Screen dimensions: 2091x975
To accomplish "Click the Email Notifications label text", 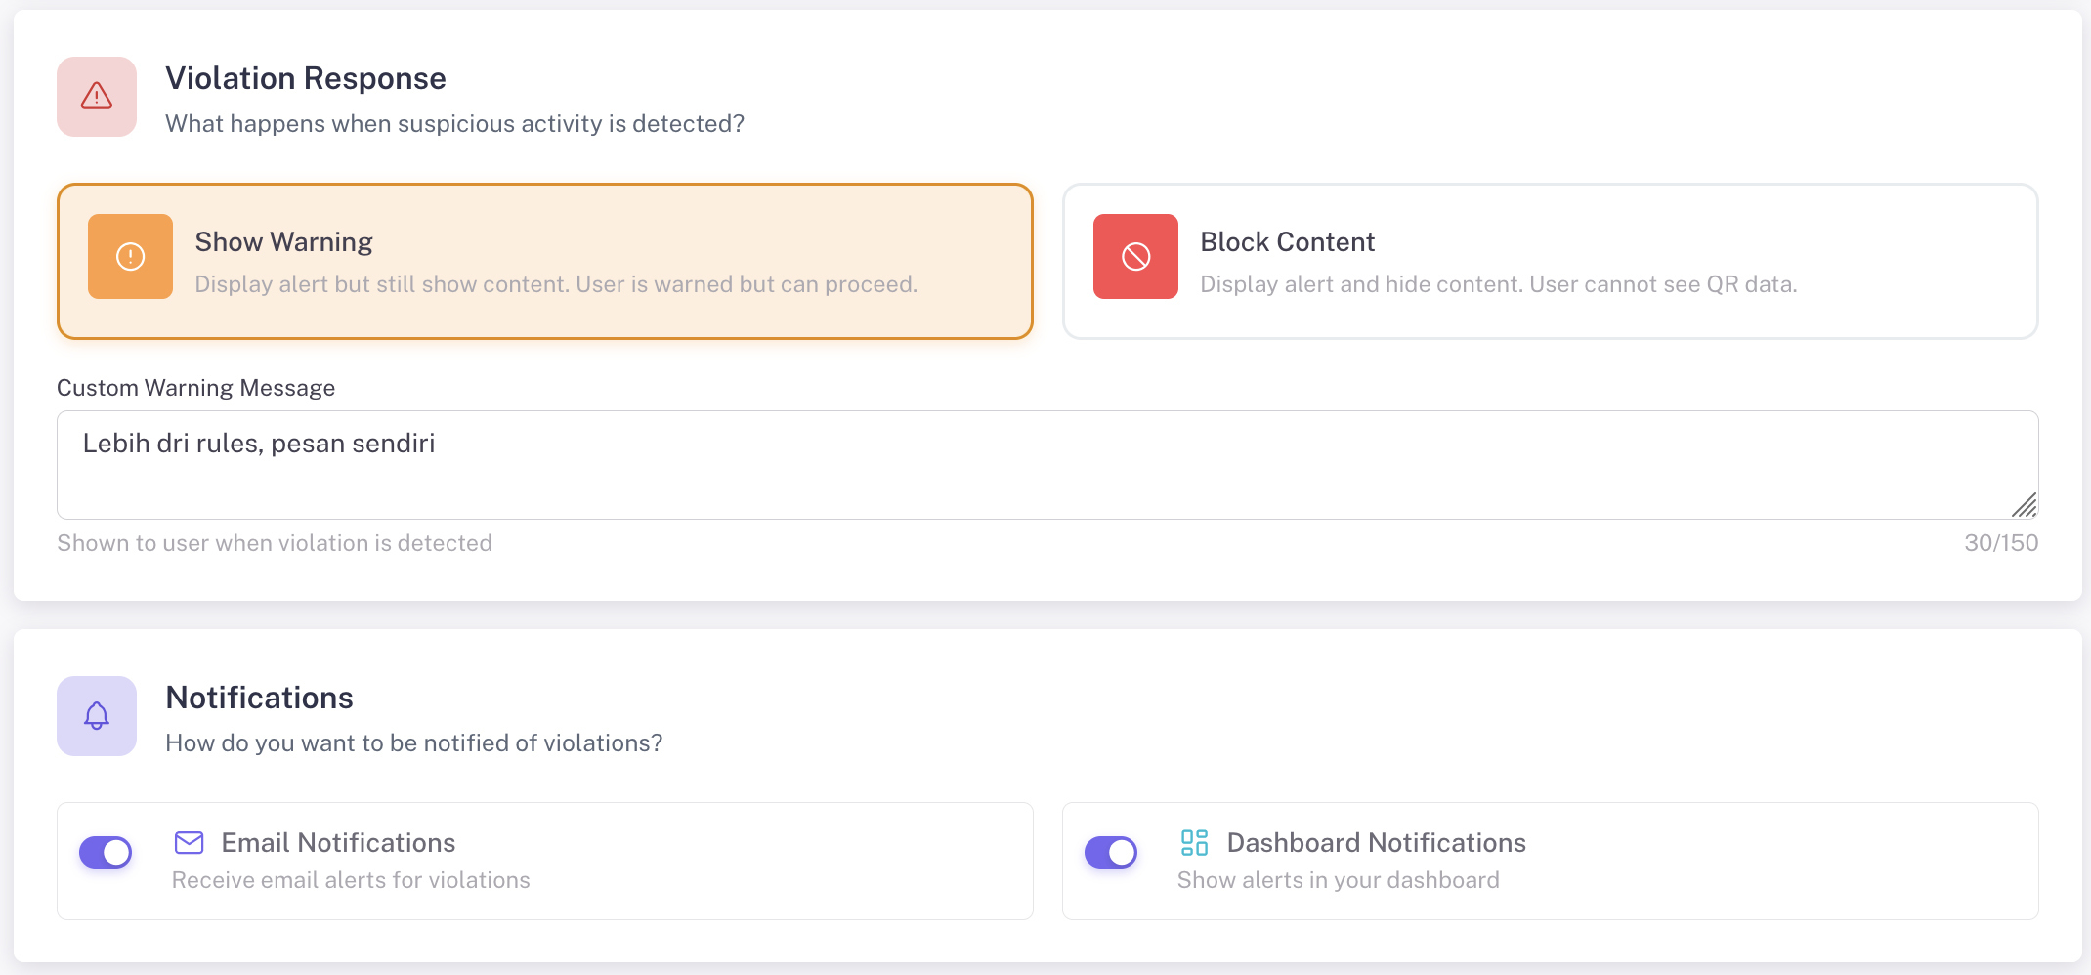I will pos(338,843).
